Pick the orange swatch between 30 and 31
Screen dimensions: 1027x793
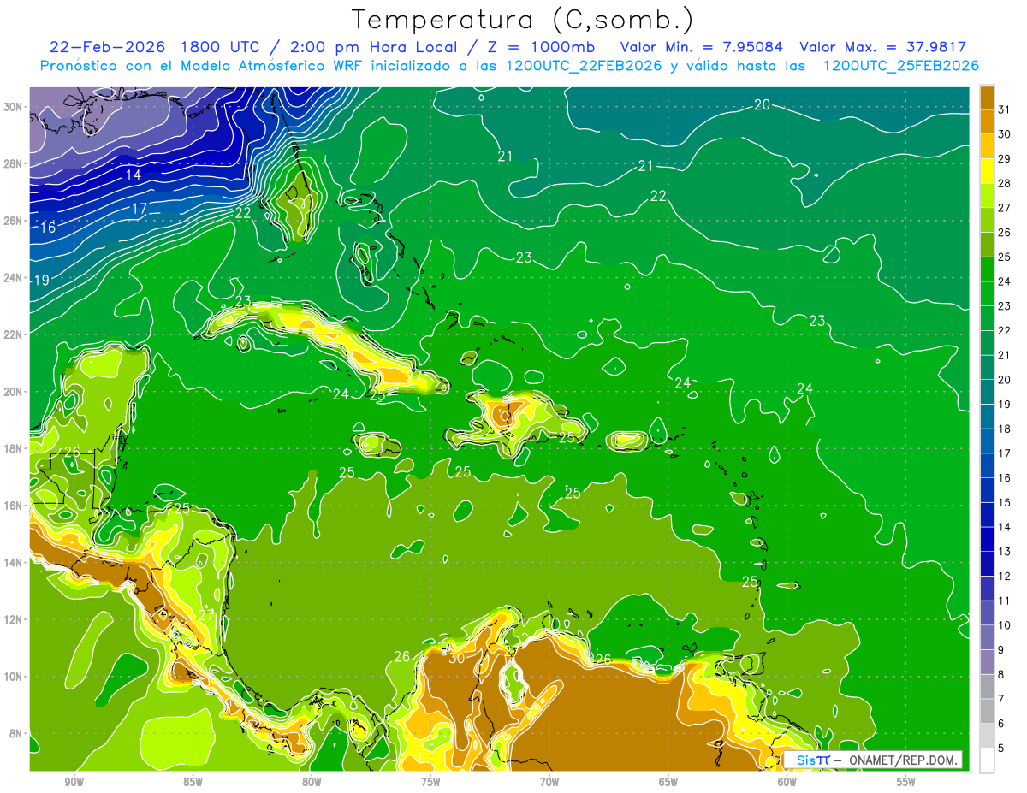point(987,121)
